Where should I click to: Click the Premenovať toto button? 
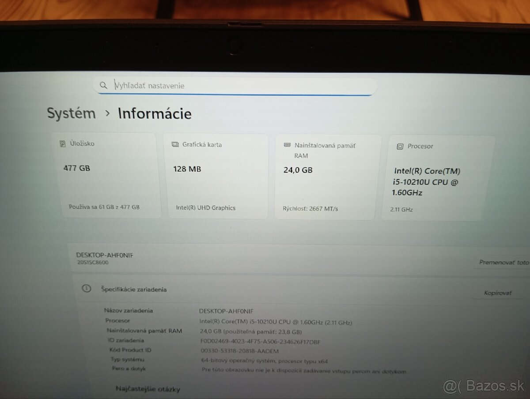[x=503, y=262]
